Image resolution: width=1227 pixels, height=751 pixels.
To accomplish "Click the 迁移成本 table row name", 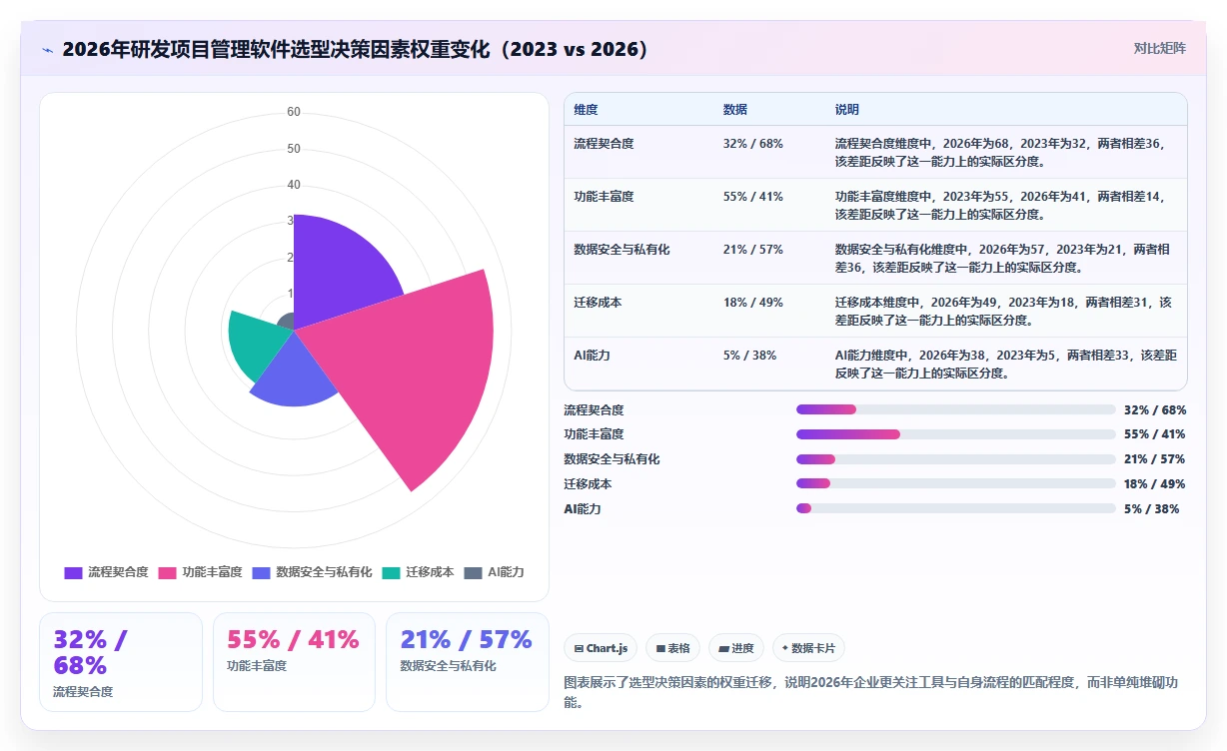I will [x=598, y=303].
